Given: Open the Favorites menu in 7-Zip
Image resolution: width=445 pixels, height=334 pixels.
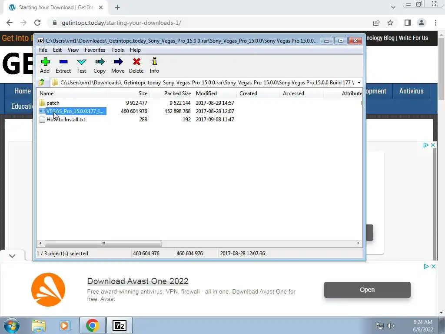Looking at the screenshot, I should pos(95,50).
